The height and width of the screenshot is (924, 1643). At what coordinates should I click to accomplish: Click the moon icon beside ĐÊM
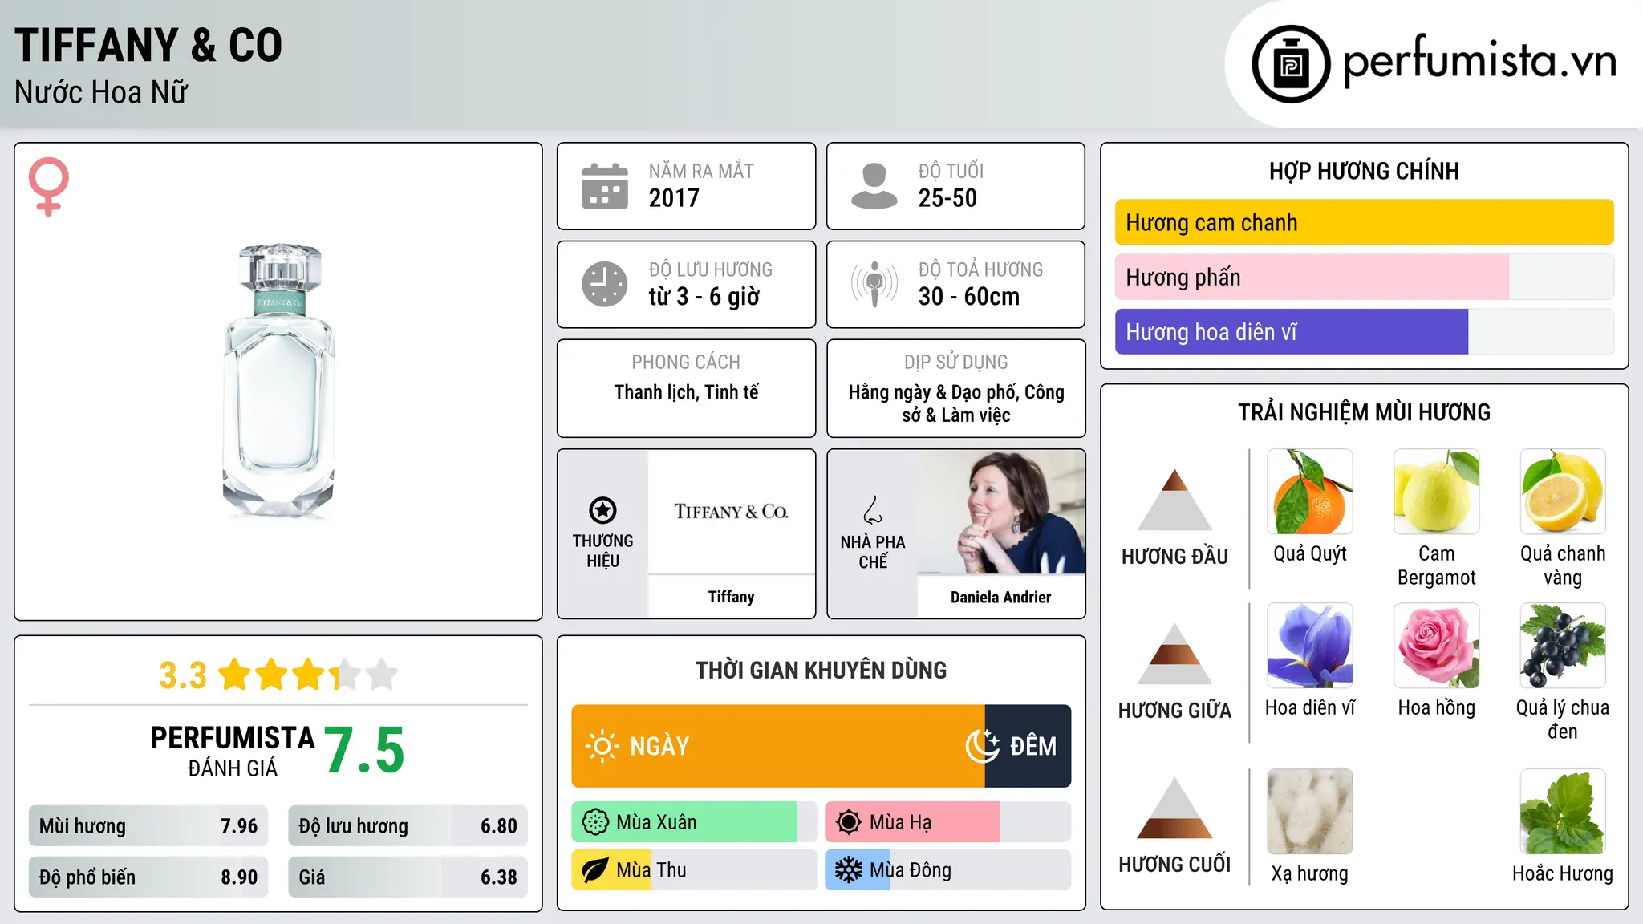(983, 746)
